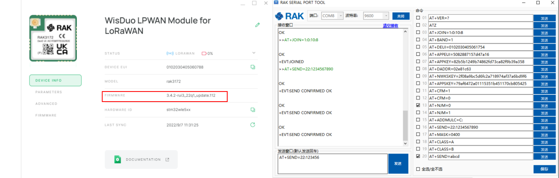Click the AT+ADDMULC=C: command field
Screen dimensions: 559x178
click(x=480, y=120)
